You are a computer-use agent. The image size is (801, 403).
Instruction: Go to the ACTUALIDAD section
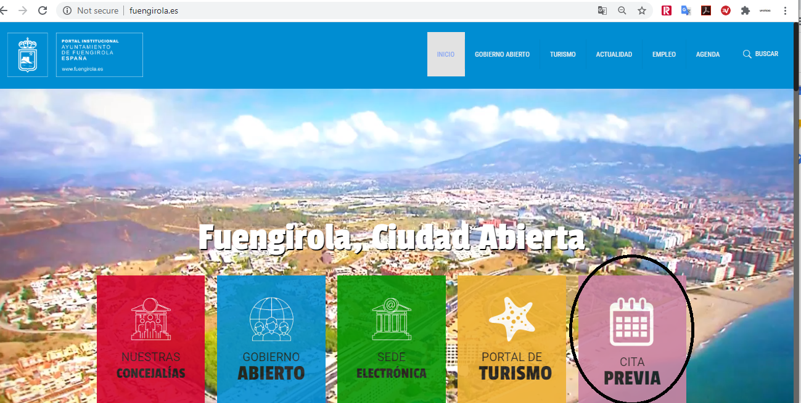[614, 54]
